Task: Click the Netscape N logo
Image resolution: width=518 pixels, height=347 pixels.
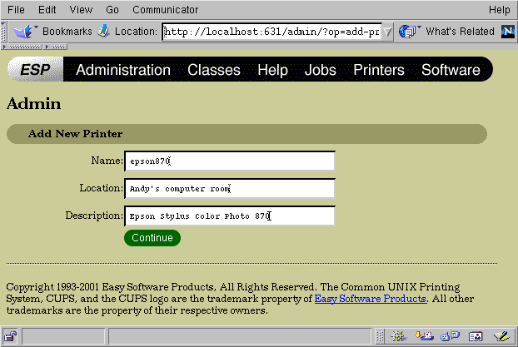Action: pos(507,32)
